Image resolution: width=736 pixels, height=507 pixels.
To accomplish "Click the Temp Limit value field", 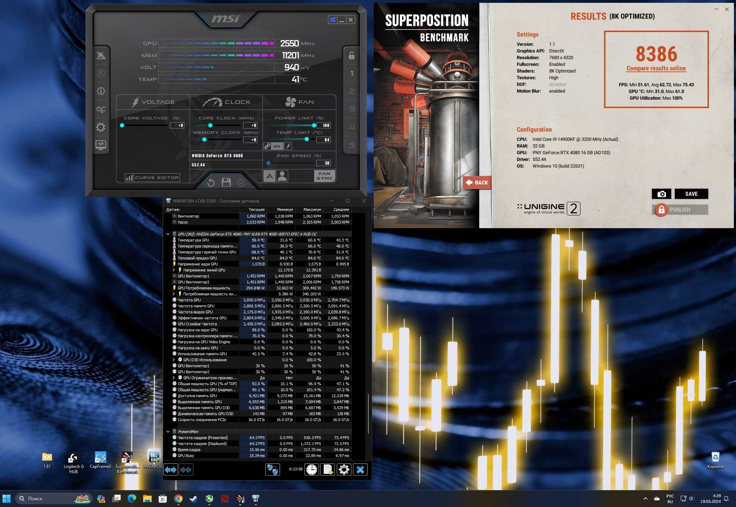I will click(x=323, y=140).
